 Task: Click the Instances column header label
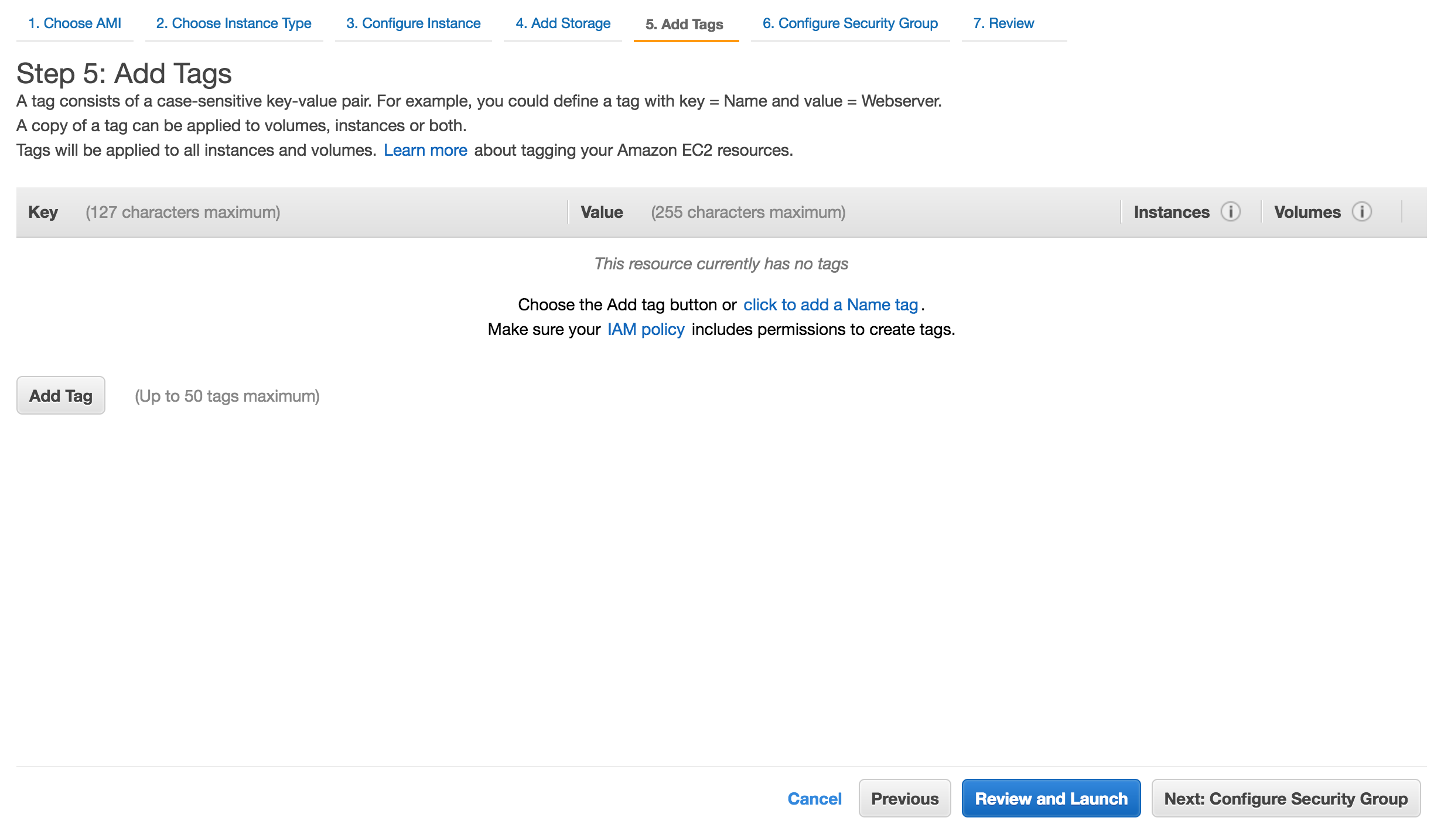(1171, 212)
